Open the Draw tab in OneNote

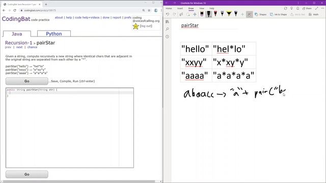click(191, 8)
